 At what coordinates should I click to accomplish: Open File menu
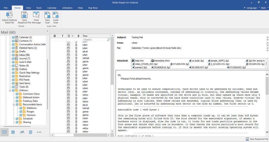[6, 8]
